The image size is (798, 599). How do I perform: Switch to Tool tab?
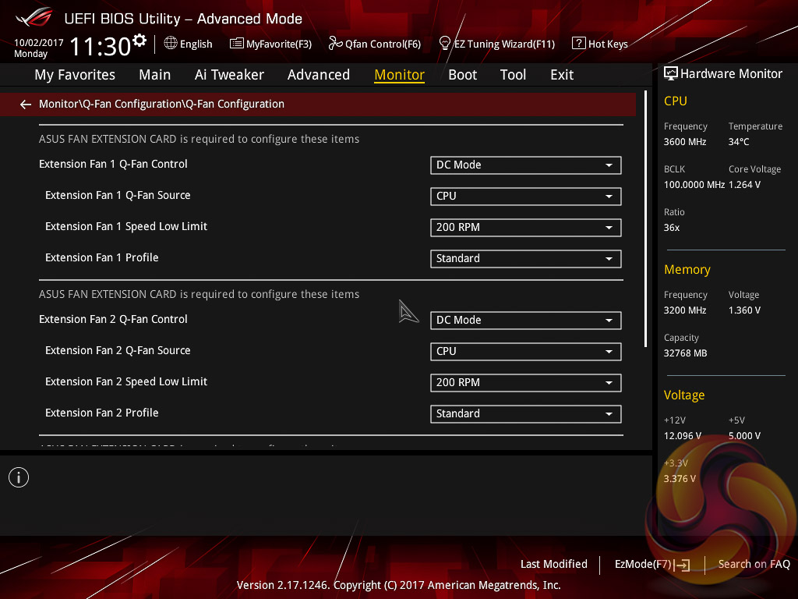pos(513,75)
